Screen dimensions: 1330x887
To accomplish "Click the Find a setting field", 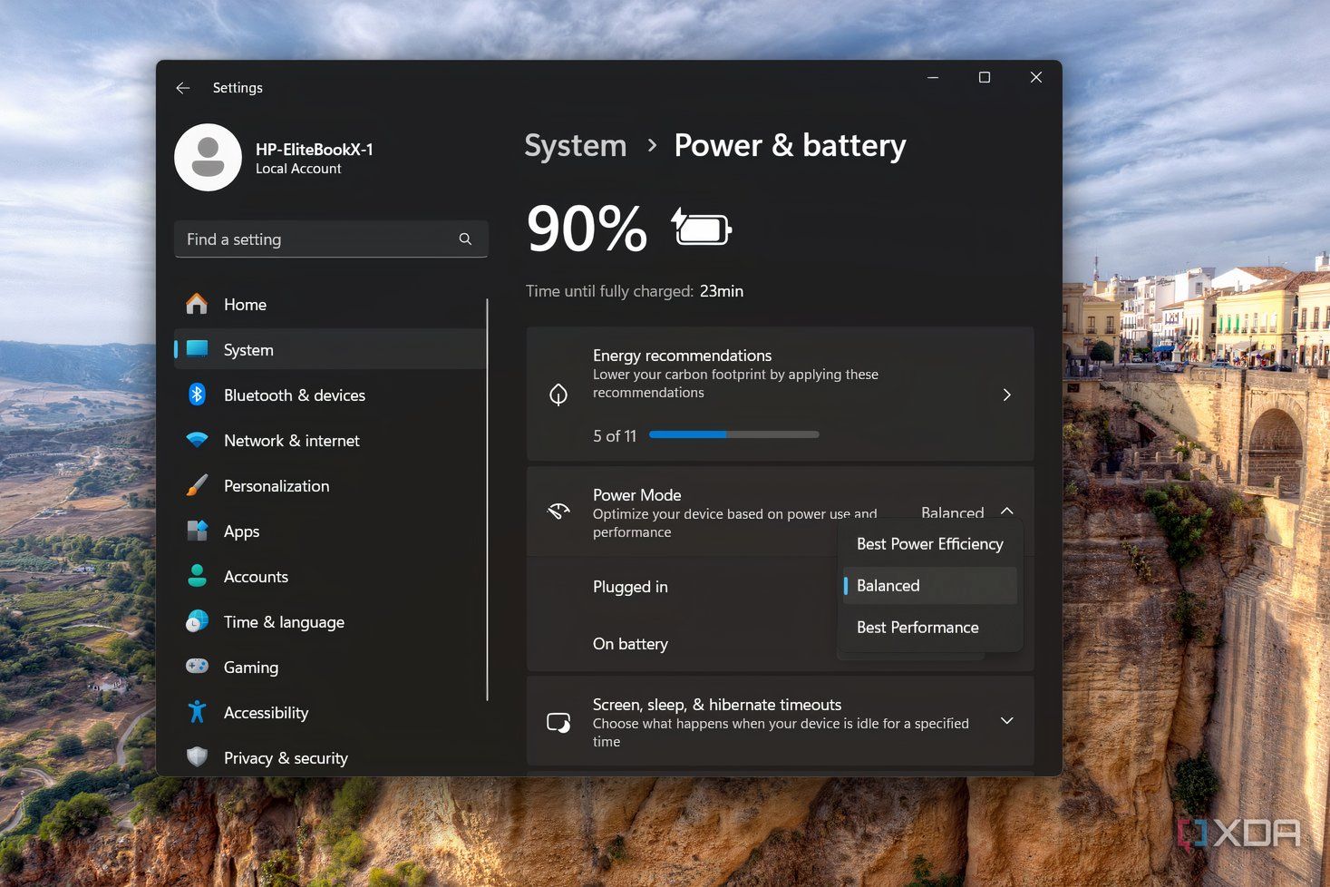I will tap(317, 239).
